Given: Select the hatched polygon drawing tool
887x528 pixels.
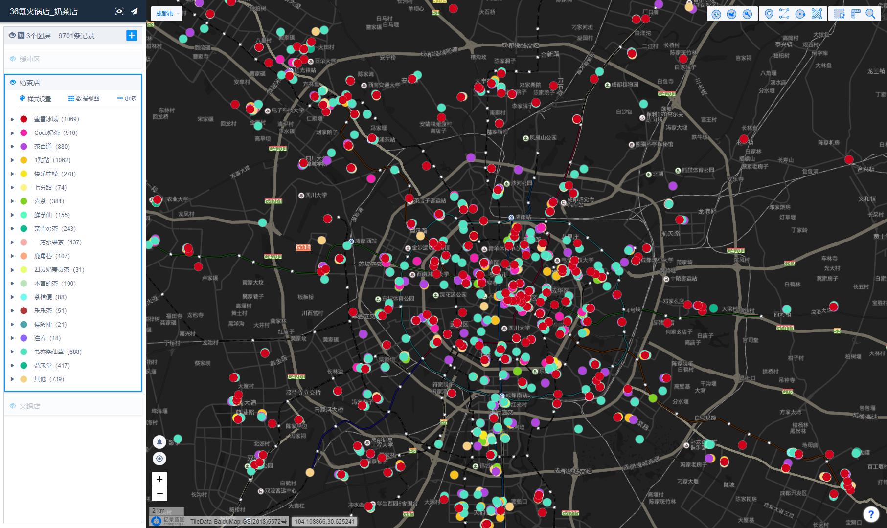Looking at the screenshot, I should [x=817, y=14].
